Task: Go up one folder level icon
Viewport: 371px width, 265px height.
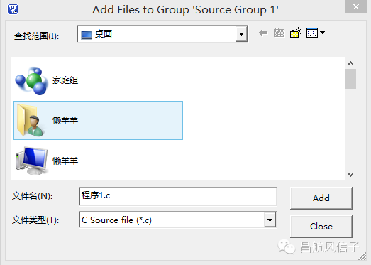Action: coord(279,33)
